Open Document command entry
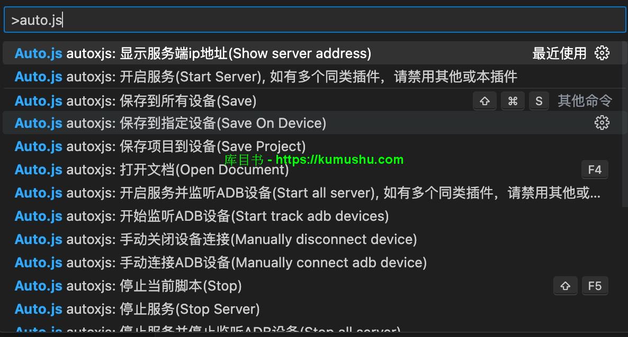 (314, 170)
